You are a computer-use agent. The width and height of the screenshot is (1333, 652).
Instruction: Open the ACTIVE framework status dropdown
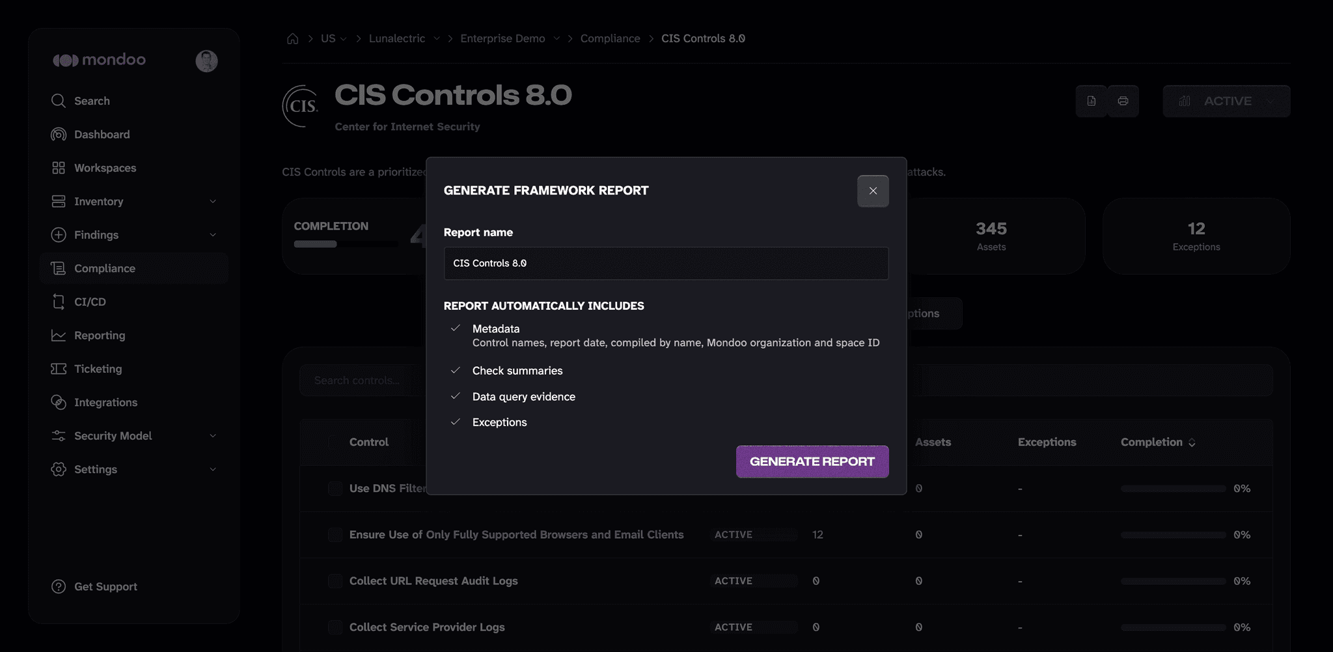1226,101
